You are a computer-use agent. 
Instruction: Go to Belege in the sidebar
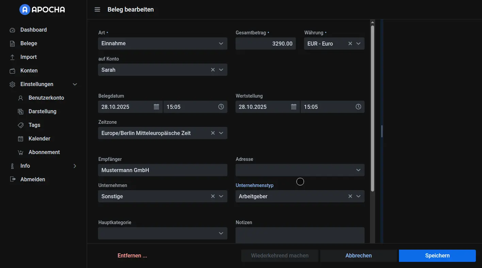pos(29,44)
